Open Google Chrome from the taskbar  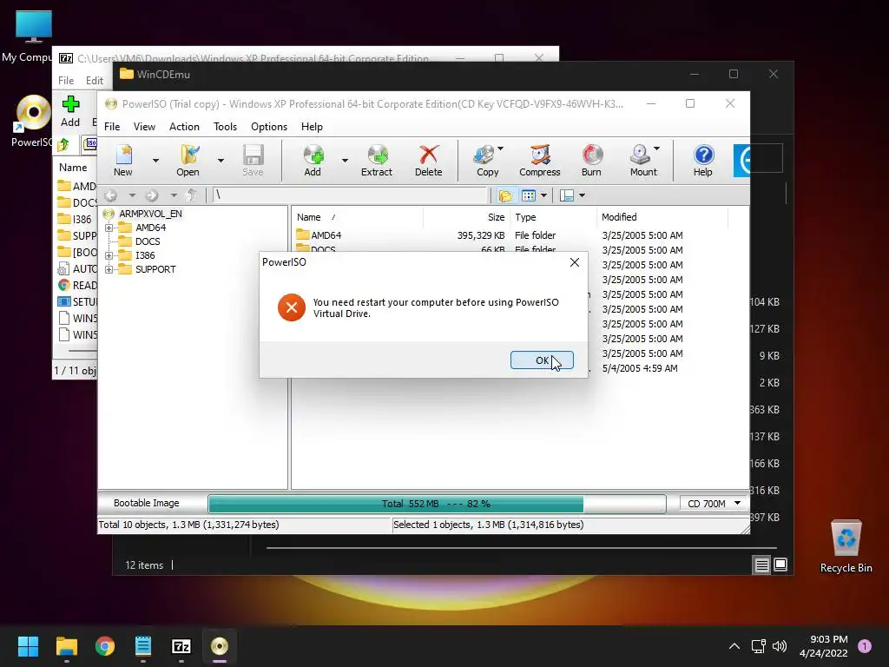pos(105,646)
